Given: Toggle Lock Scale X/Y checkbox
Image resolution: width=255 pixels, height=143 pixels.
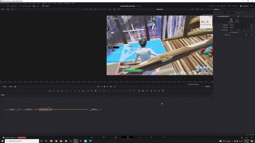Looking at the screenshot, I should click(229, 32).
